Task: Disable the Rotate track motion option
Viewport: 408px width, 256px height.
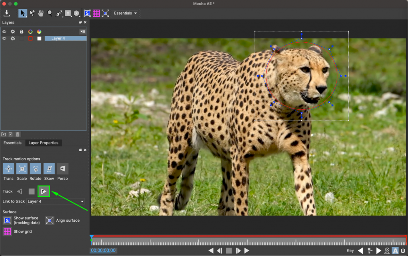Action: point(35,169)
